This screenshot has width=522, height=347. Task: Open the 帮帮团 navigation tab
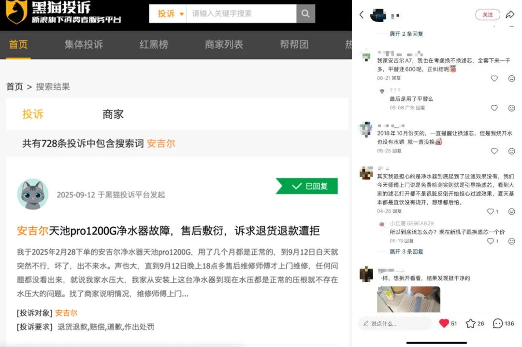(294, 44)
